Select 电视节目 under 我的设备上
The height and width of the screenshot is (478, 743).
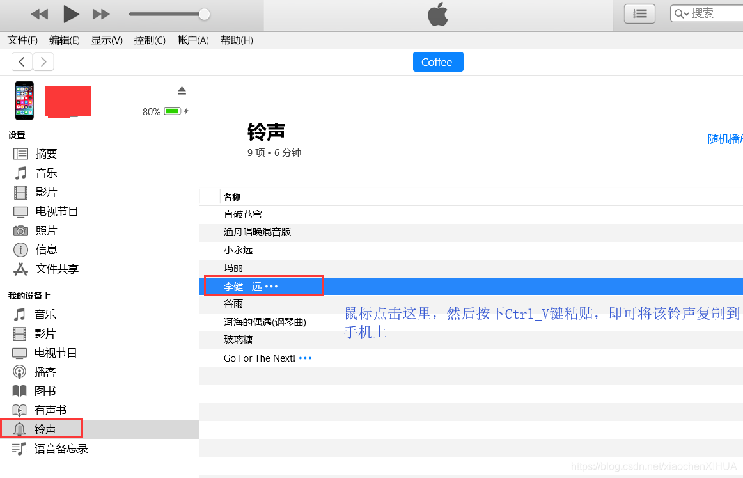pyautogui.click(x=56, y=353)
